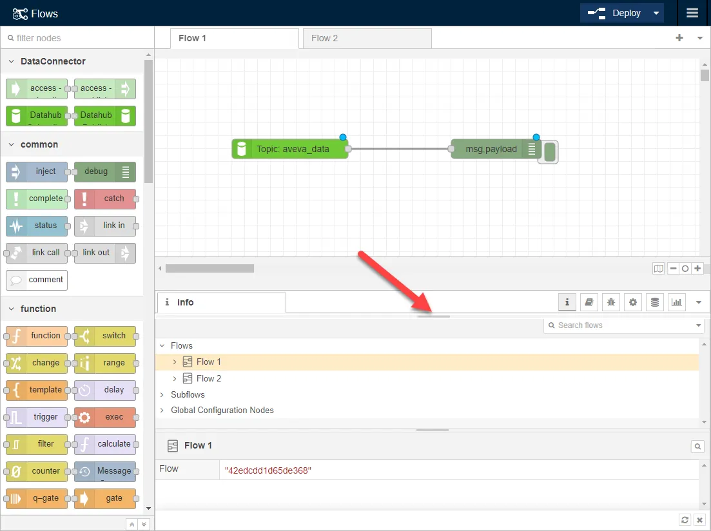Click the canvas horizontal scrollbar thumb
711x531 pixels.
click(209, 269)
